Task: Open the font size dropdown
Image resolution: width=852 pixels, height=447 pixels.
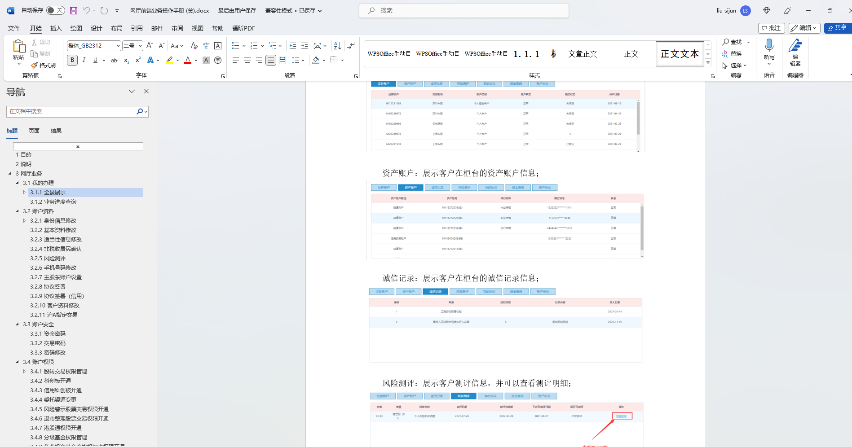Action: [140, 46]
